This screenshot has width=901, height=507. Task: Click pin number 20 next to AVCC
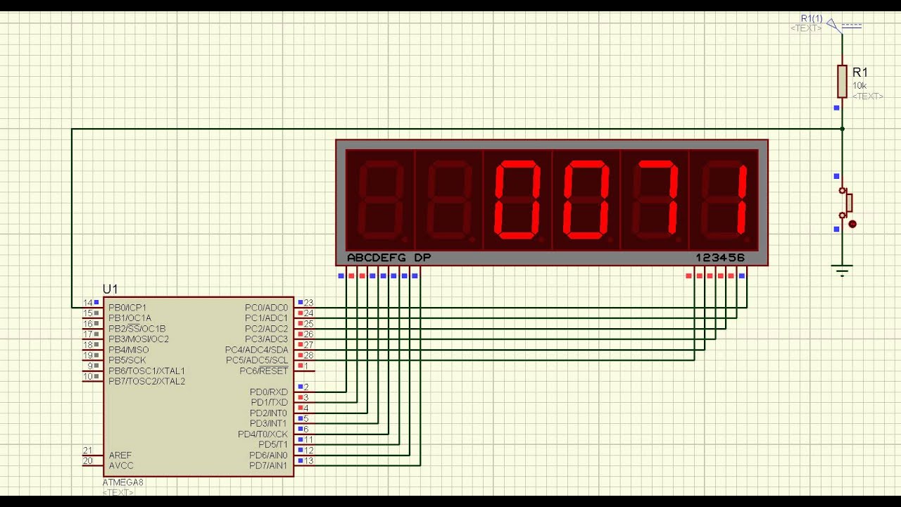coord(87,461)
